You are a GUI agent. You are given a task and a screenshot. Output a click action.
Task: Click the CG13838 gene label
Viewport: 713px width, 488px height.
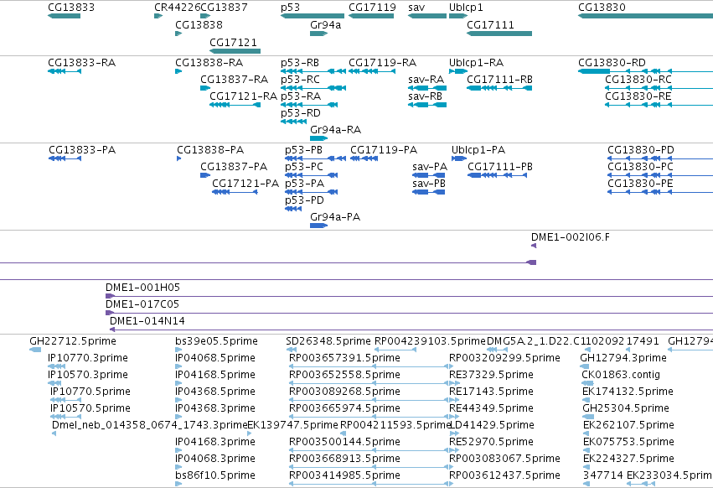pos(199,25)
